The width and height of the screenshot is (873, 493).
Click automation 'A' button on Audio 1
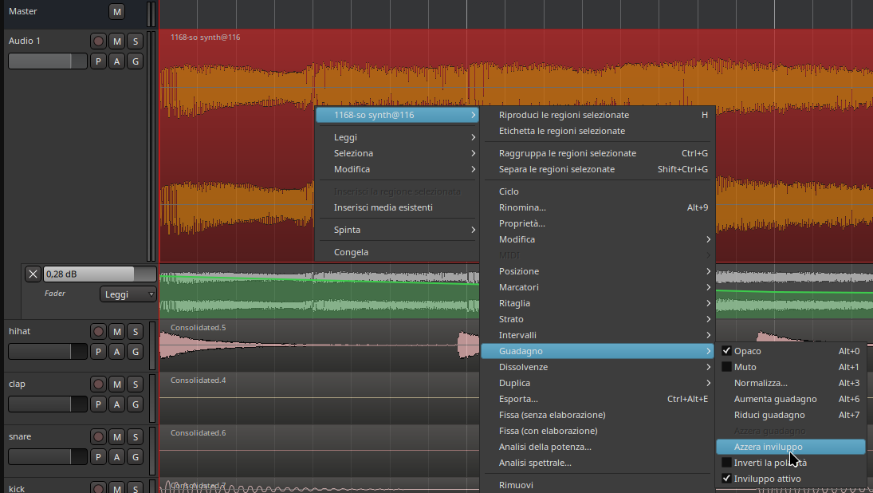[117, 61]
